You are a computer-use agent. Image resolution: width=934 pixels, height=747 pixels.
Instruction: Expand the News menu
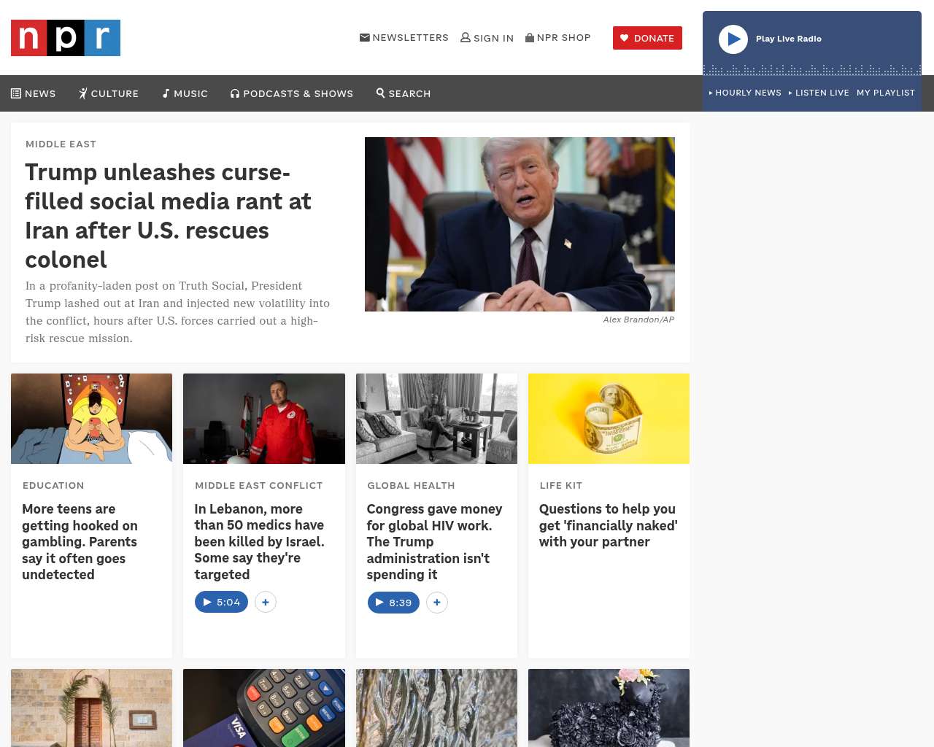coord(34,93)
